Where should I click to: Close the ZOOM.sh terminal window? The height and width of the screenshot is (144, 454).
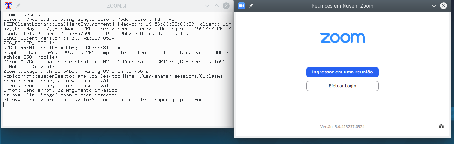coord(226,6)
